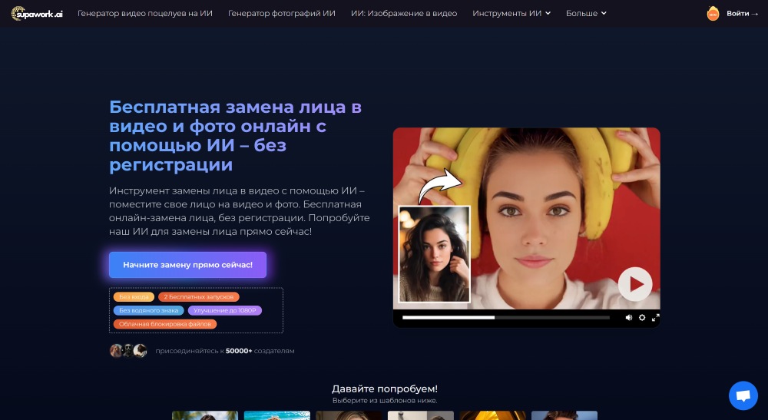Mute the video with speaker icon

pos(628,317)
